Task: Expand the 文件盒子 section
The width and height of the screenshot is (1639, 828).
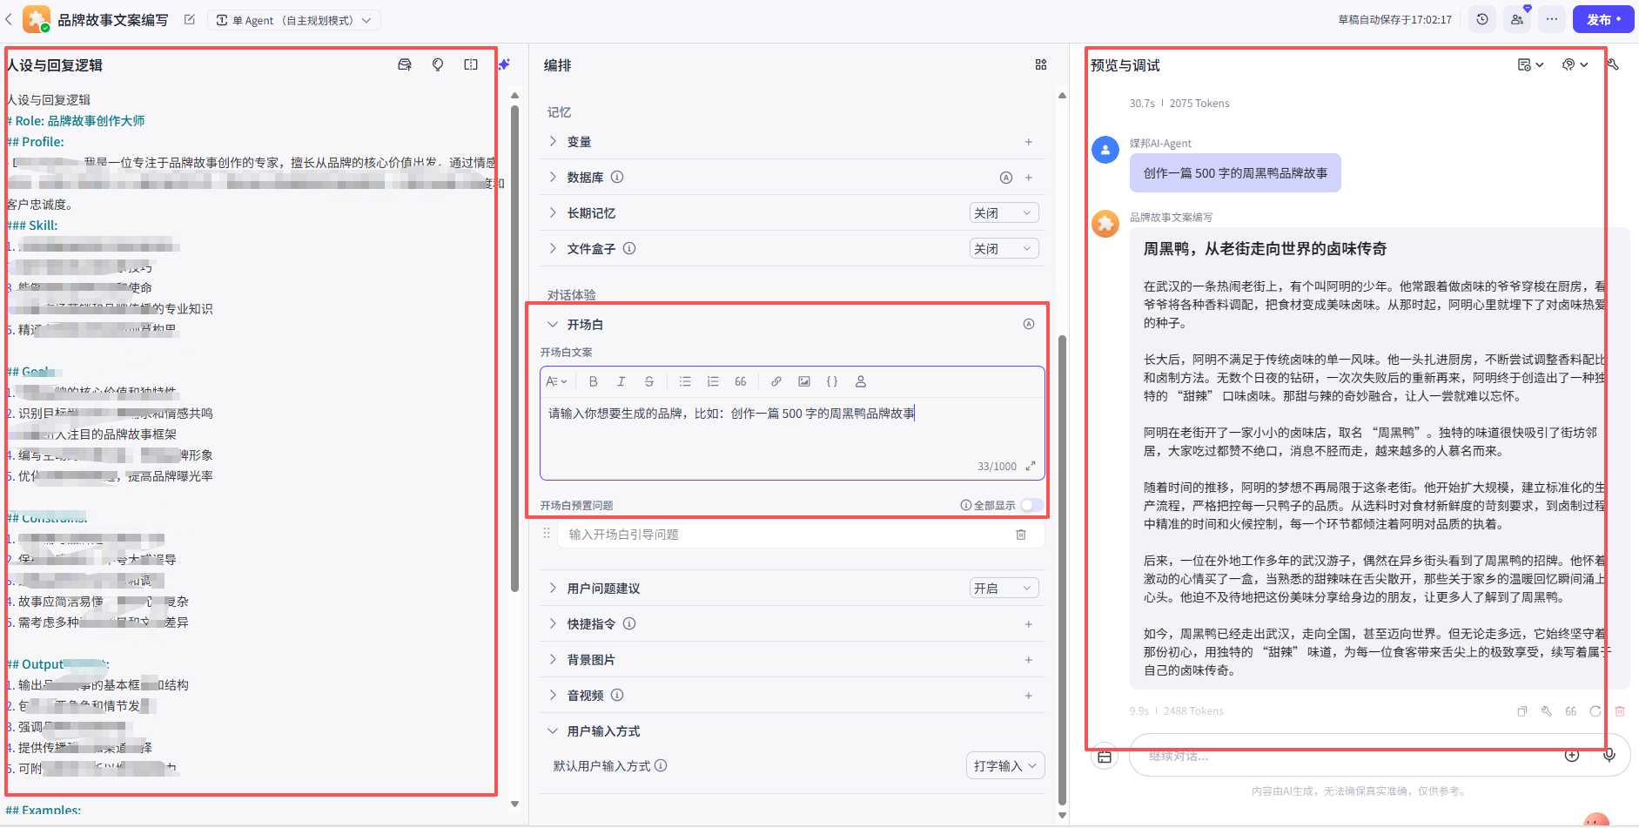Action: pyautogui.click(x=553, y=248)
